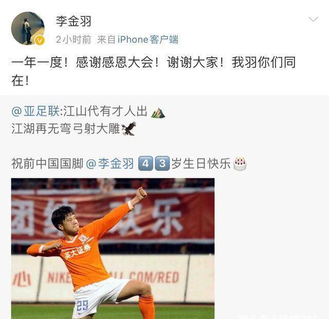Click the line 江山代有才人出
Screen dimensions: 329x319
(x=105, y=111)
